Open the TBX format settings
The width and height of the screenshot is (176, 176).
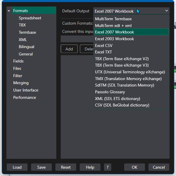click(x=22, y=25)
